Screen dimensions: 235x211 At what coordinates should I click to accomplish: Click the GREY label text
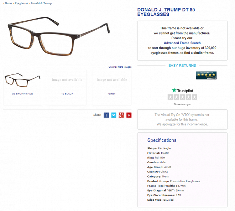[x=112, y=94]
